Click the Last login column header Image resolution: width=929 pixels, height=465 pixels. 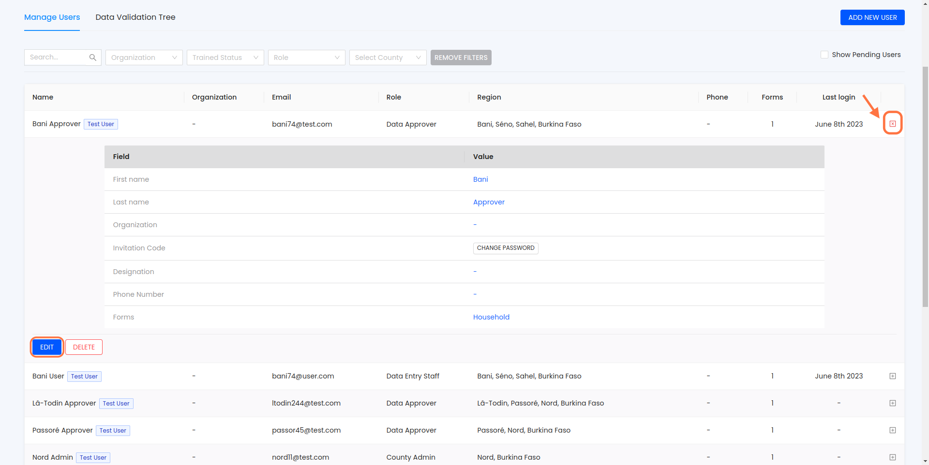[x=839, y=97]
